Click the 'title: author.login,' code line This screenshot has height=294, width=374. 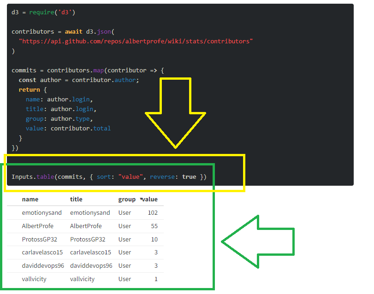tap(61, 109)
